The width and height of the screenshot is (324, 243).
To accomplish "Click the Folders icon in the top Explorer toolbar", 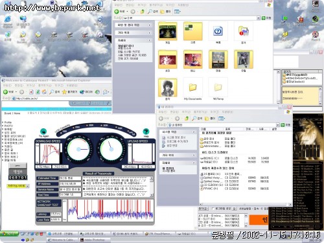I will click(x=162, y=12).
